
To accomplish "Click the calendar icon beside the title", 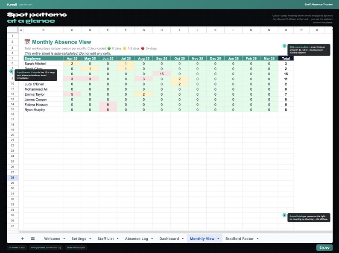I will (x=27, y=41).
